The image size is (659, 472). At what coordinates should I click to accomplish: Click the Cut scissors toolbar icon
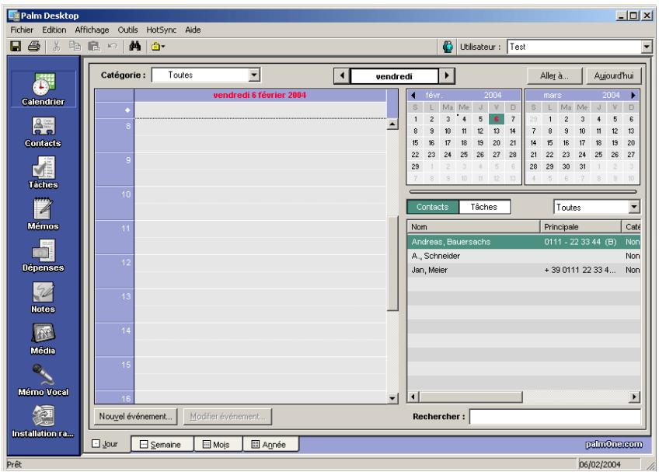click(56, 47)
